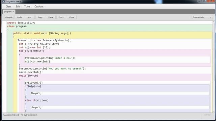This screenshot has width=216, height=121.
Task: Open the Class menu
Action: tap(8, 7)
